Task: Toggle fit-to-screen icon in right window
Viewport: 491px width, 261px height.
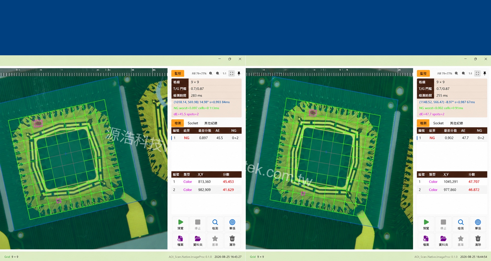Action: pyautogui.click(x=477, y=74)
